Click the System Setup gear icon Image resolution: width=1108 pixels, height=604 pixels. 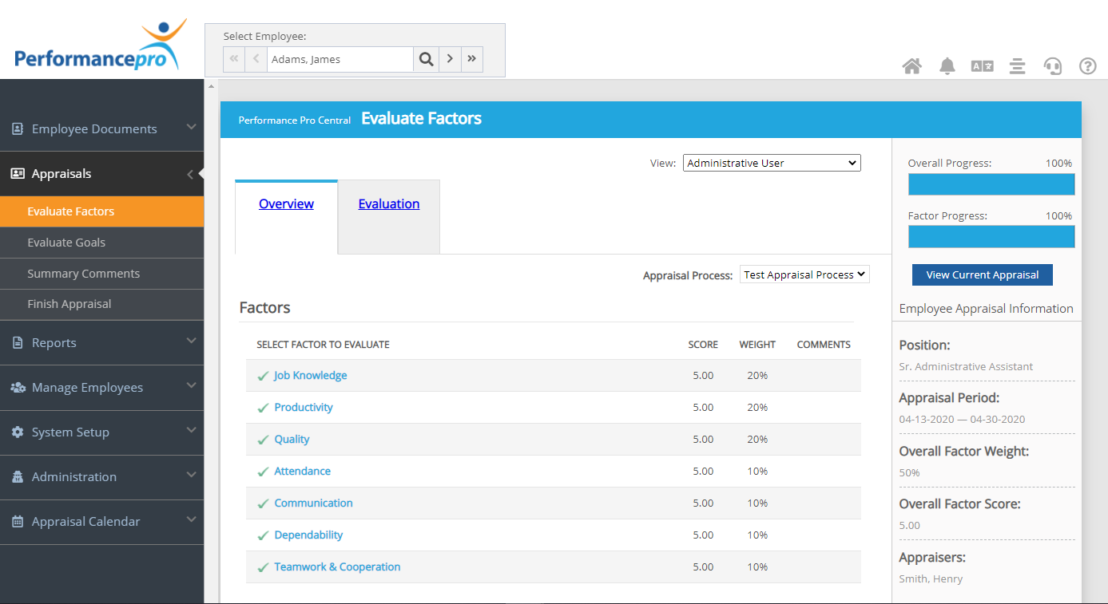pos(18,432)
